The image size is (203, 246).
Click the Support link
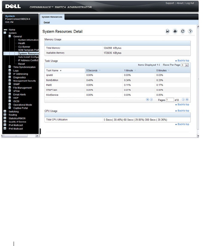[x=169, y=3]
